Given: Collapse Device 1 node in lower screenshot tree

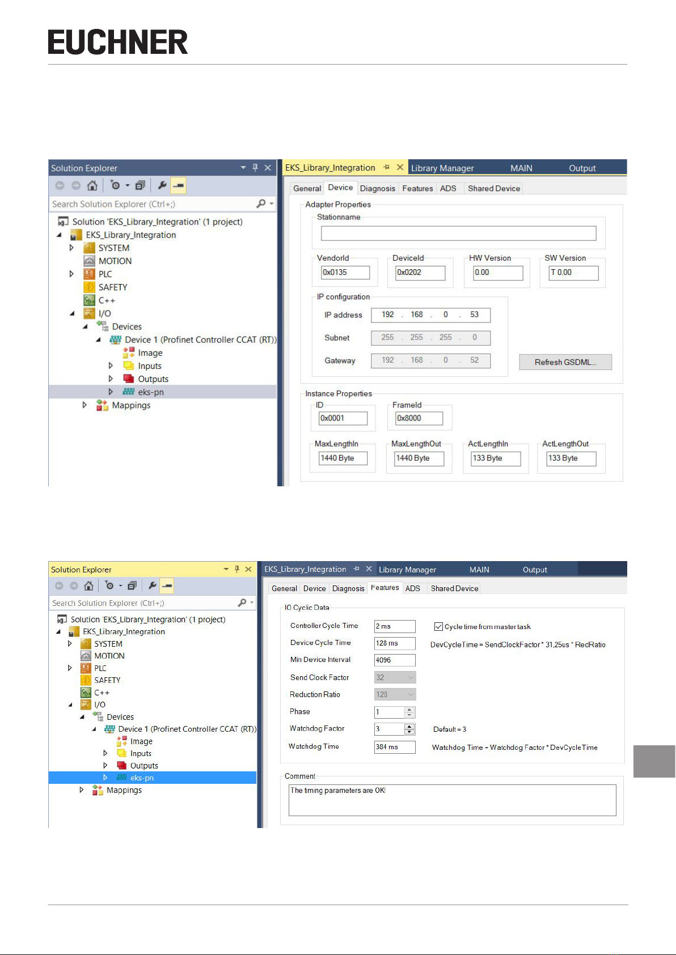Looking at the screenshot, I should 94,729.
